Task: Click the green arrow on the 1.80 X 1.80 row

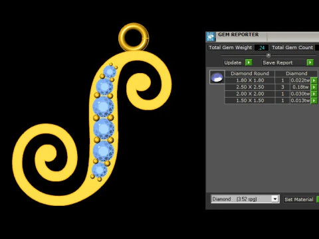Action: pos(314,80)
